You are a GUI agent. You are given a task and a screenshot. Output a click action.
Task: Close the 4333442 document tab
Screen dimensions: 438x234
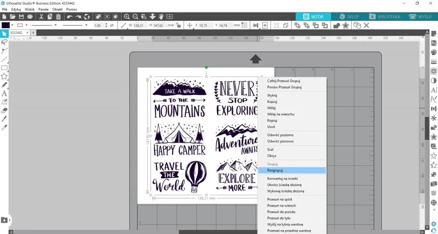point(27,32)
